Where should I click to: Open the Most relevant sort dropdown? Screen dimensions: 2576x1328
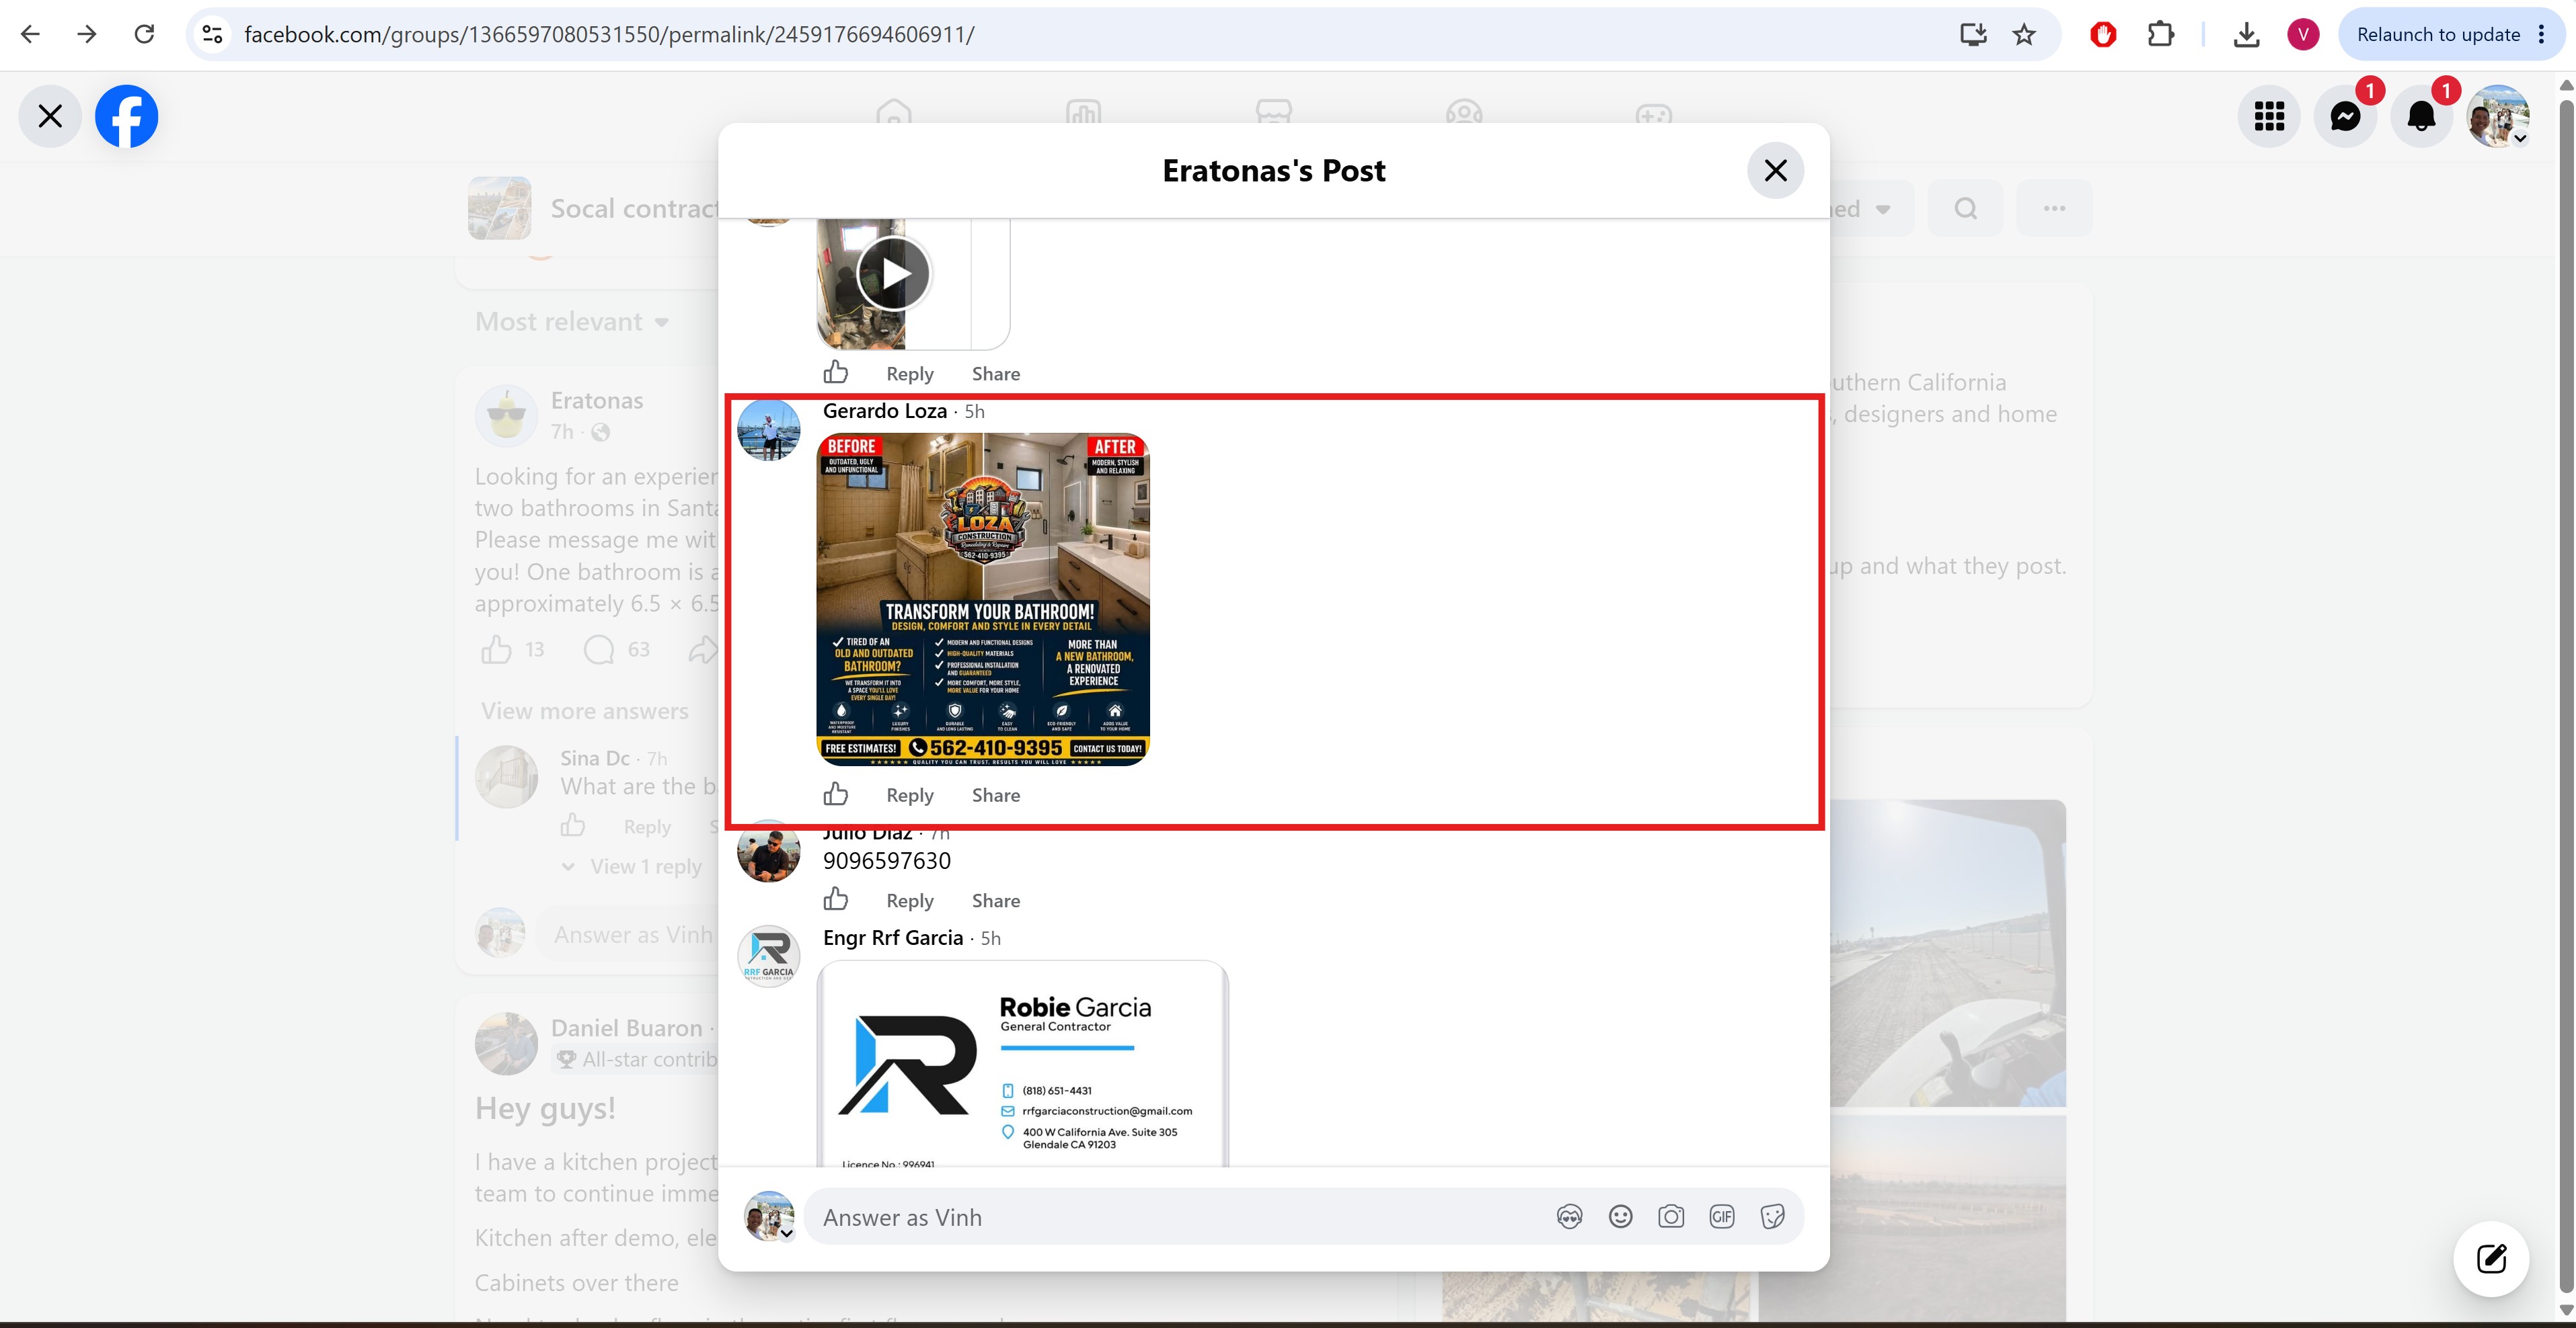[572, 322]
